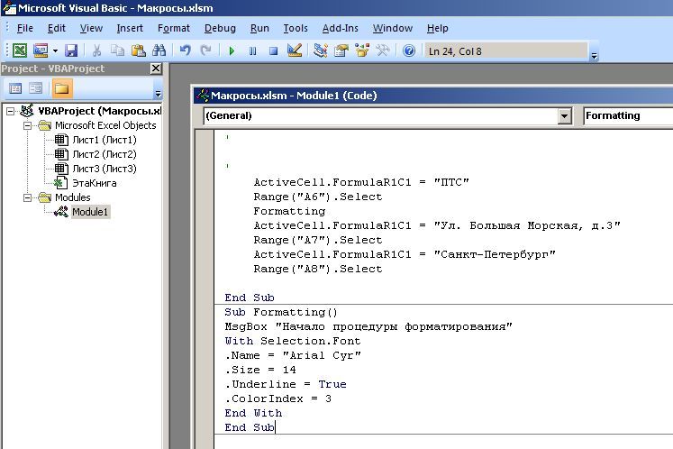This screenshot has width=673, height=449.
Task: Open the Project Explorer icon
Action: point(320,50)
